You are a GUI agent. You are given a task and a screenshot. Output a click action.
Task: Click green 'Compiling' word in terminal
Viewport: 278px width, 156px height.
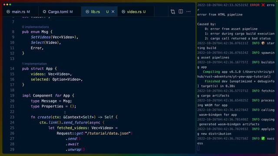[x=212, y=72]
